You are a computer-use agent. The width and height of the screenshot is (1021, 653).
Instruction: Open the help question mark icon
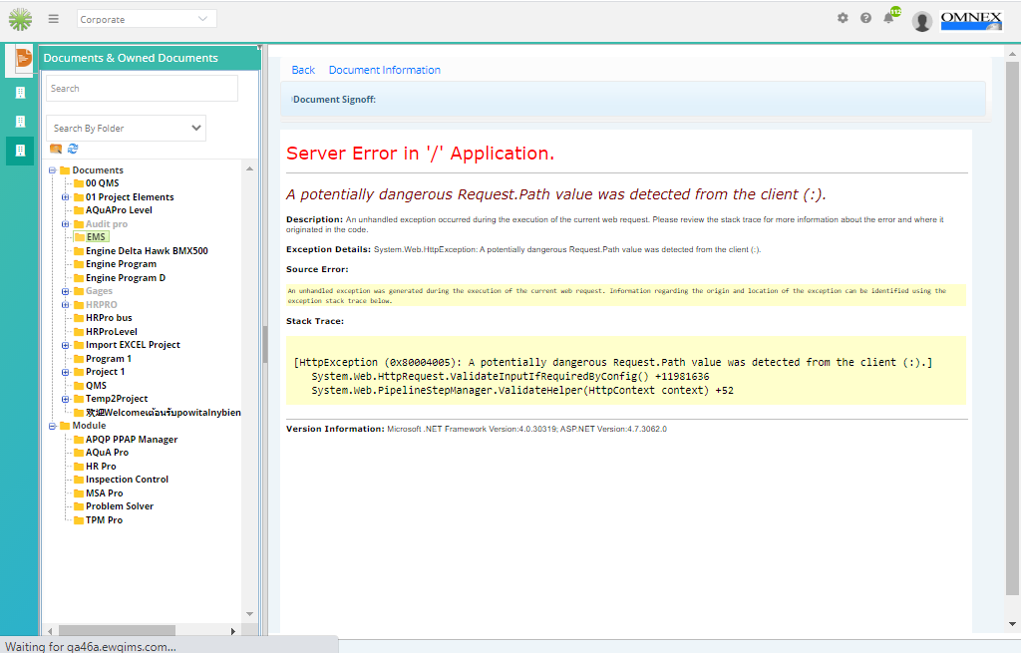coord(865,18)
